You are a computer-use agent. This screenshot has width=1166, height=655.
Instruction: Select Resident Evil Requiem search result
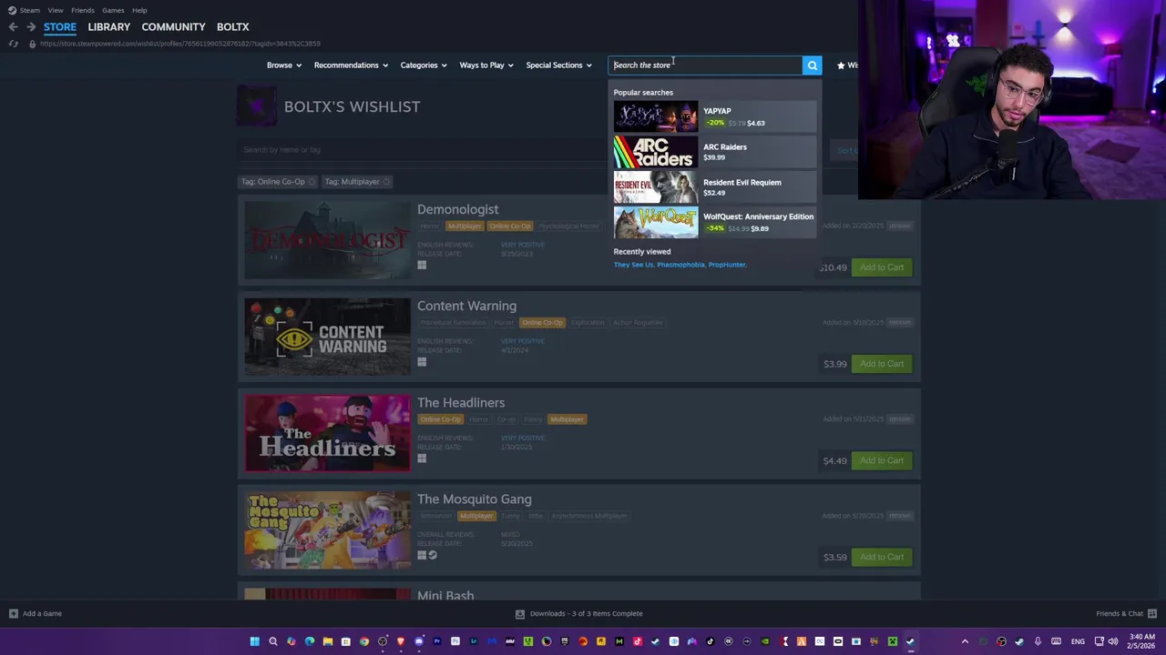[x=714, y=187]
